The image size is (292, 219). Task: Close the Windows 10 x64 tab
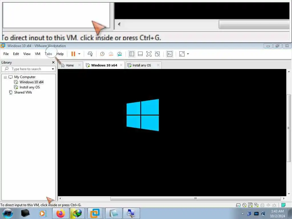click(121, 65)
